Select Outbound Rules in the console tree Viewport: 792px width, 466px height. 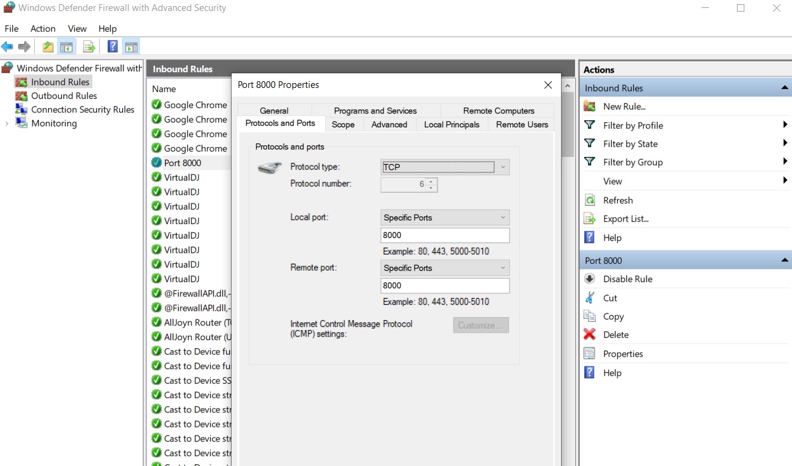[64, 96]
